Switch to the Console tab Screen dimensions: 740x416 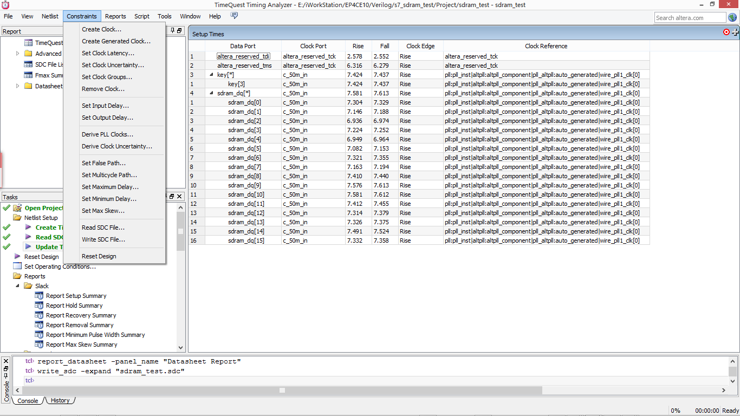tap(28, 401)
